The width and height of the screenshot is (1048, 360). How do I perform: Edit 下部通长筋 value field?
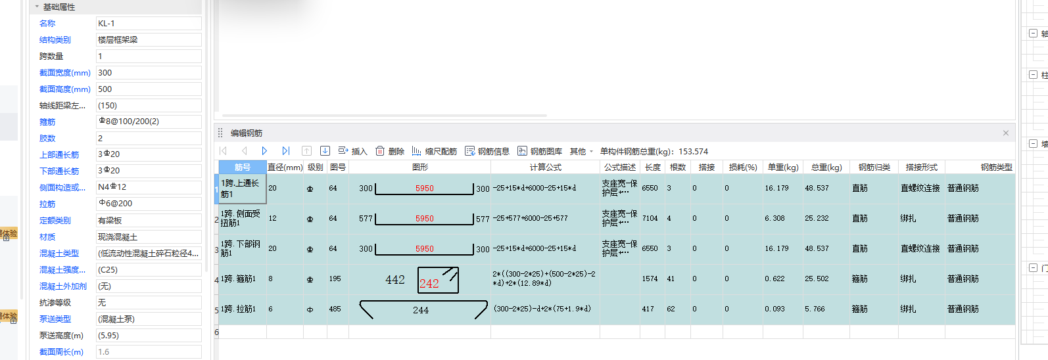(149, 171)
